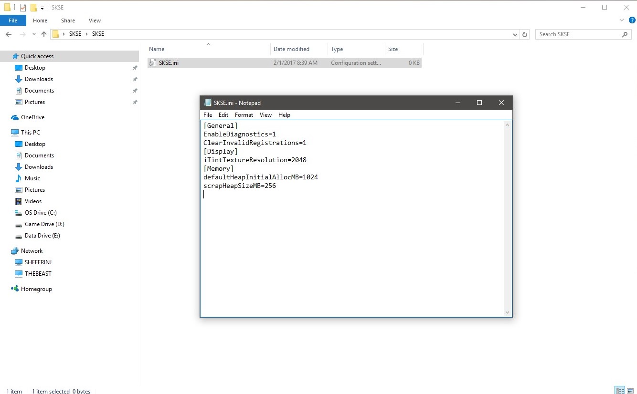This screenshot has width=637, height=394.
Task: Click the line "iTintTextureResolution=2048" in Notepad
Action: [x=255, y=160]
